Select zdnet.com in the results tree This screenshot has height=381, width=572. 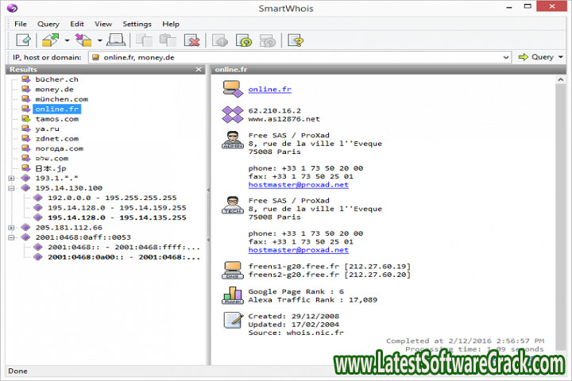[57, 139]
